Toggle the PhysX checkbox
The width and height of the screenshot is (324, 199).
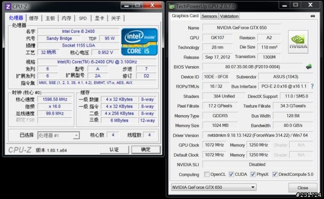tap(253, 174)
